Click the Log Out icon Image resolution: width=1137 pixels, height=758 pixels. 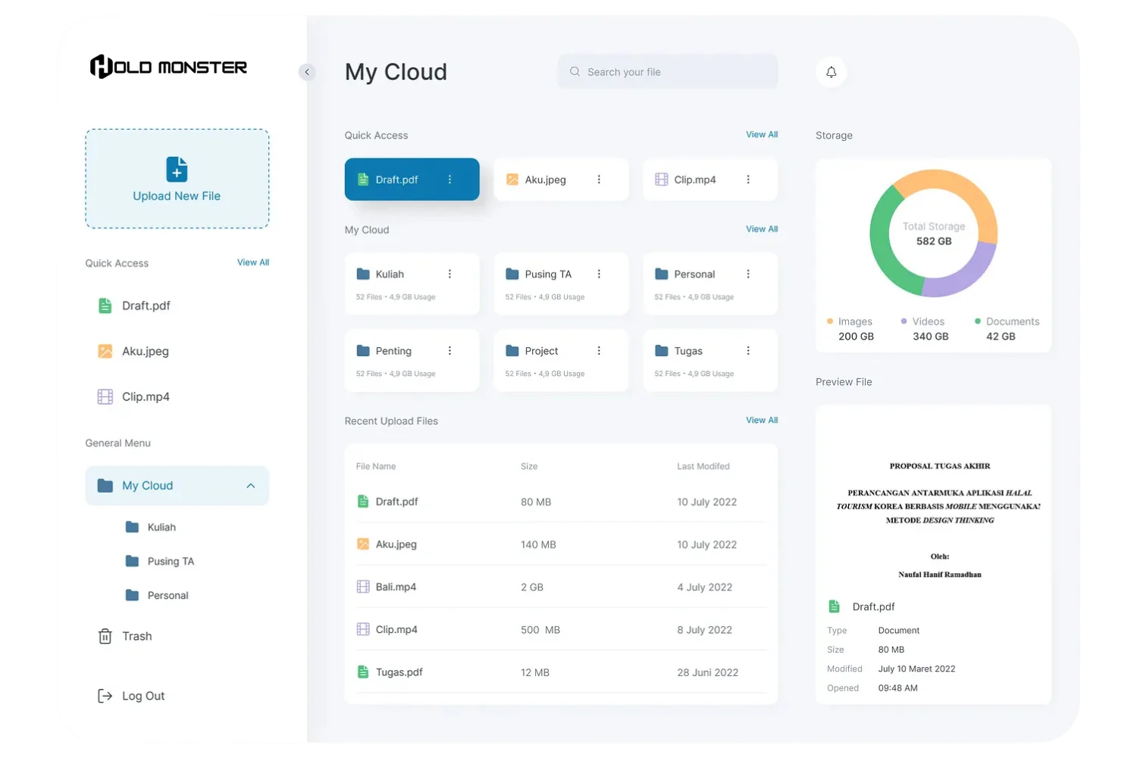click(105, 696)
